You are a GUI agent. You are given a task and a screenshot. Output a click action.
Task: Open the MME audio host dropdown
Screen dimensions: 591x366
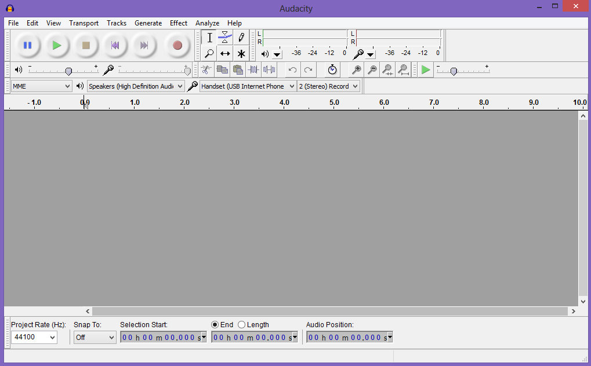click(x=41, y=86)
